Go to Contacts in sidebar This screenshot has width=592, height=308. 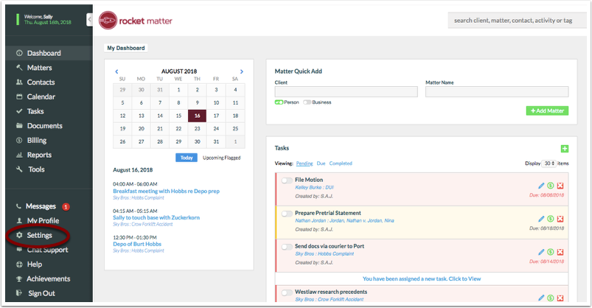point(41,83)
